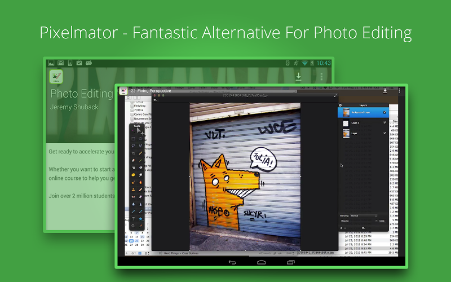Select the Sponge tool (yellow)
This screenshot has height=282, width=451.
click(x=133, y=175)
